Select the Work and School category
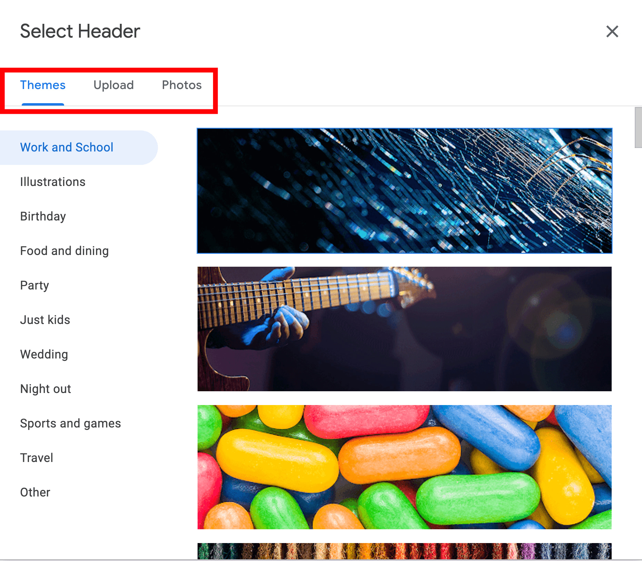 pyautogui.click(x=67, y=147)
